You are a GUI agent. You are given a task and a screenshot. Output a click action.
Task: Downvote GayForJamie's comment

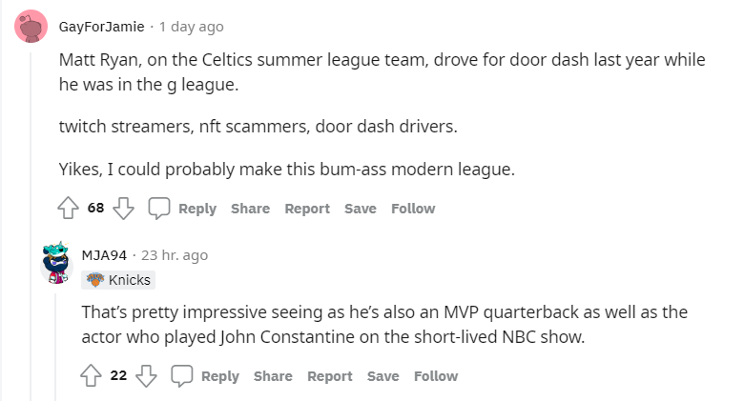click(x=123, y=208)
